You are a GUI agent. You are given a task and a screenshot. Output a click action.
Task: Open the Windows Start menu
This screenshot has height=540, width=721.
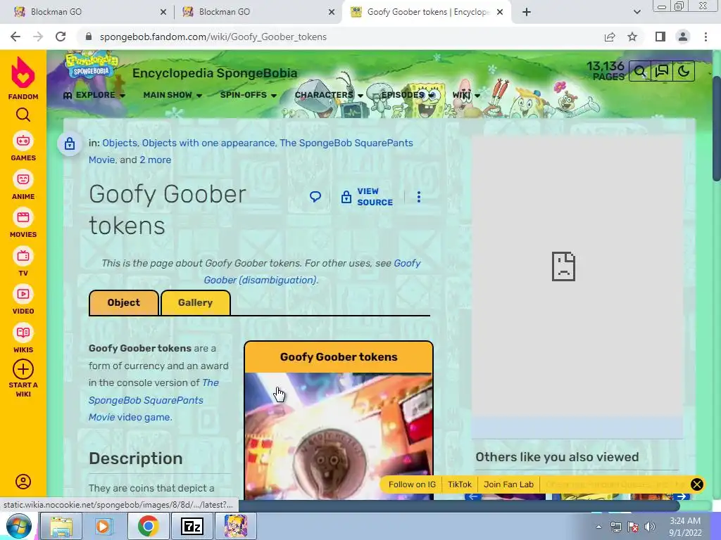(x=19, y=526)
